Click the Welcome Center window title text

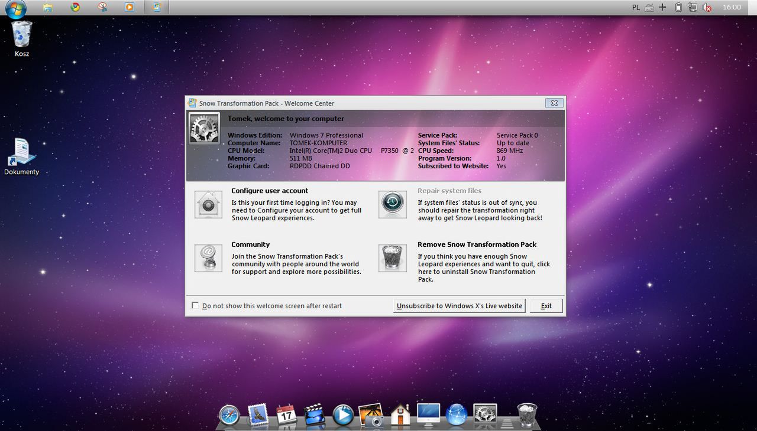[267, 103]
